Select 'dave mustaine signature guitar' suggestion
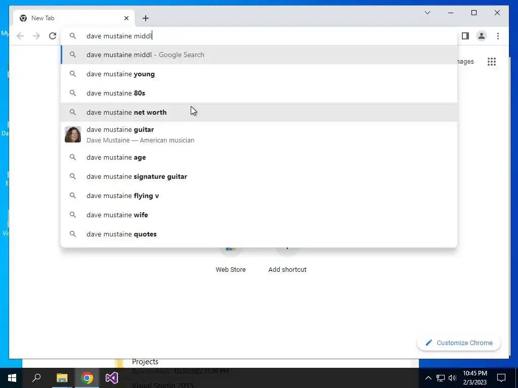This screenshot has width=518, height=388. [260, 176]
